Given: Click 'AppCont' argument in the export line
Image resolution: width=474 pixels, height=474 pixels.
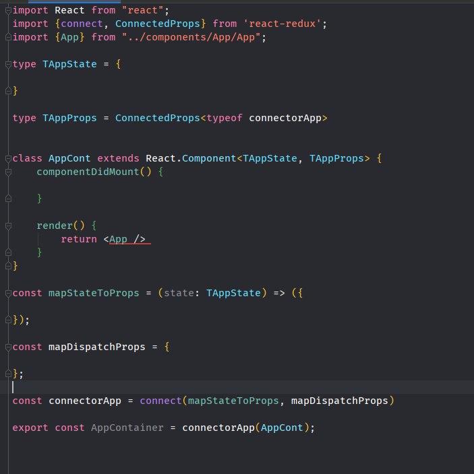Looking at the screenshot, I should [x=282, y=428].
